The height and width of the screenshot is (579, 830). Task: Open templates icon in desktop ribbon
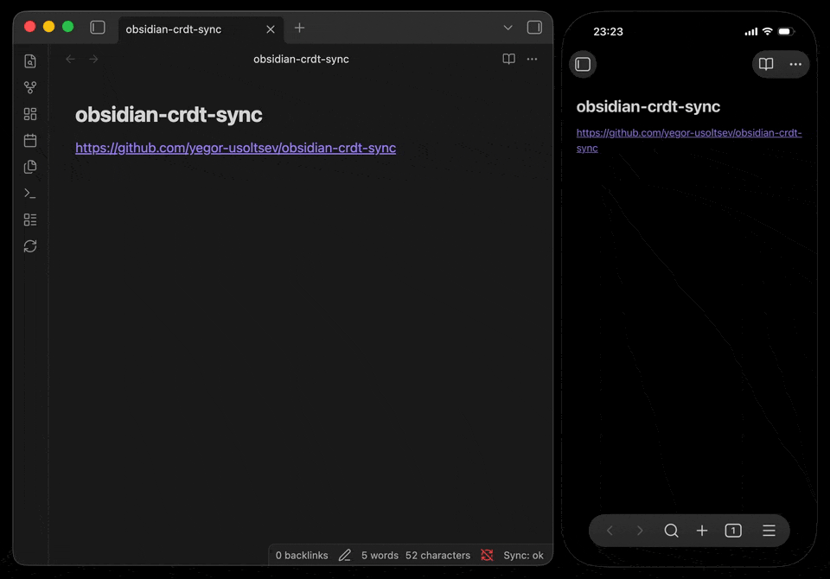point(30,167)
